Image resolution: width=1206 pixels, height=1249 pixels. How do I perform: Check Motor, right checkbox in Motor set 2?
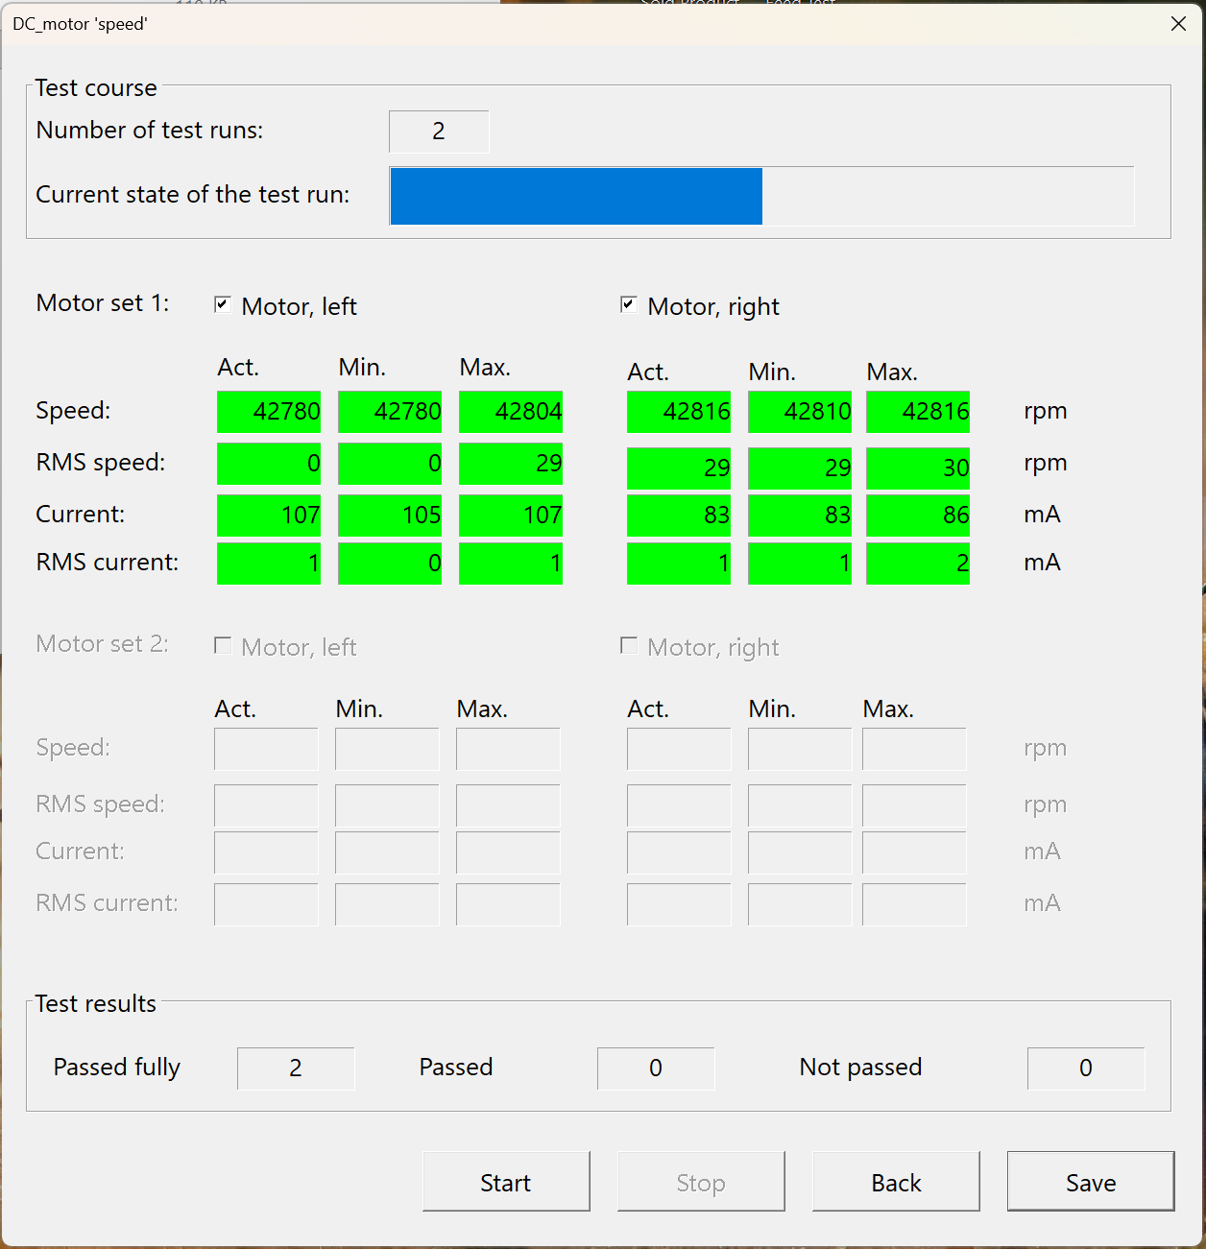pos(629,645)
